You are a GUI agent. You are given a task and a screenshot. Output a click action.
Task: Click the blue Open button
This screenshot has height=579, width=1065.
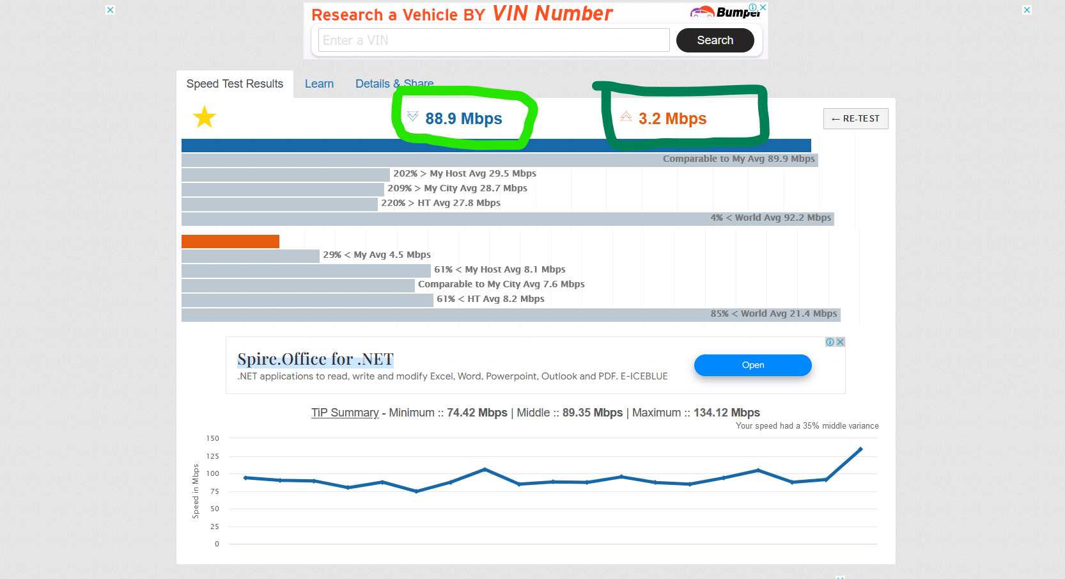click(x=752, y=365)
